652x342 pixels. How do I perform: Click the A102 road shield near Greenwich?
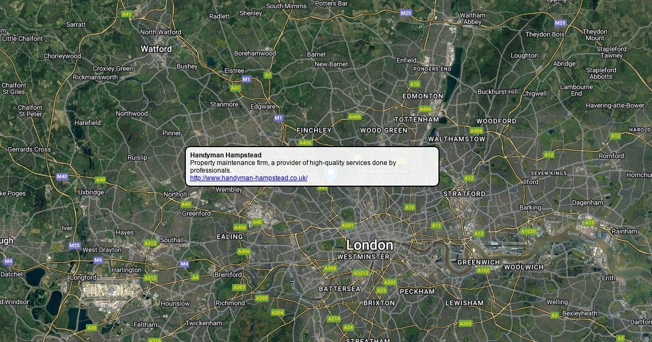484,270
